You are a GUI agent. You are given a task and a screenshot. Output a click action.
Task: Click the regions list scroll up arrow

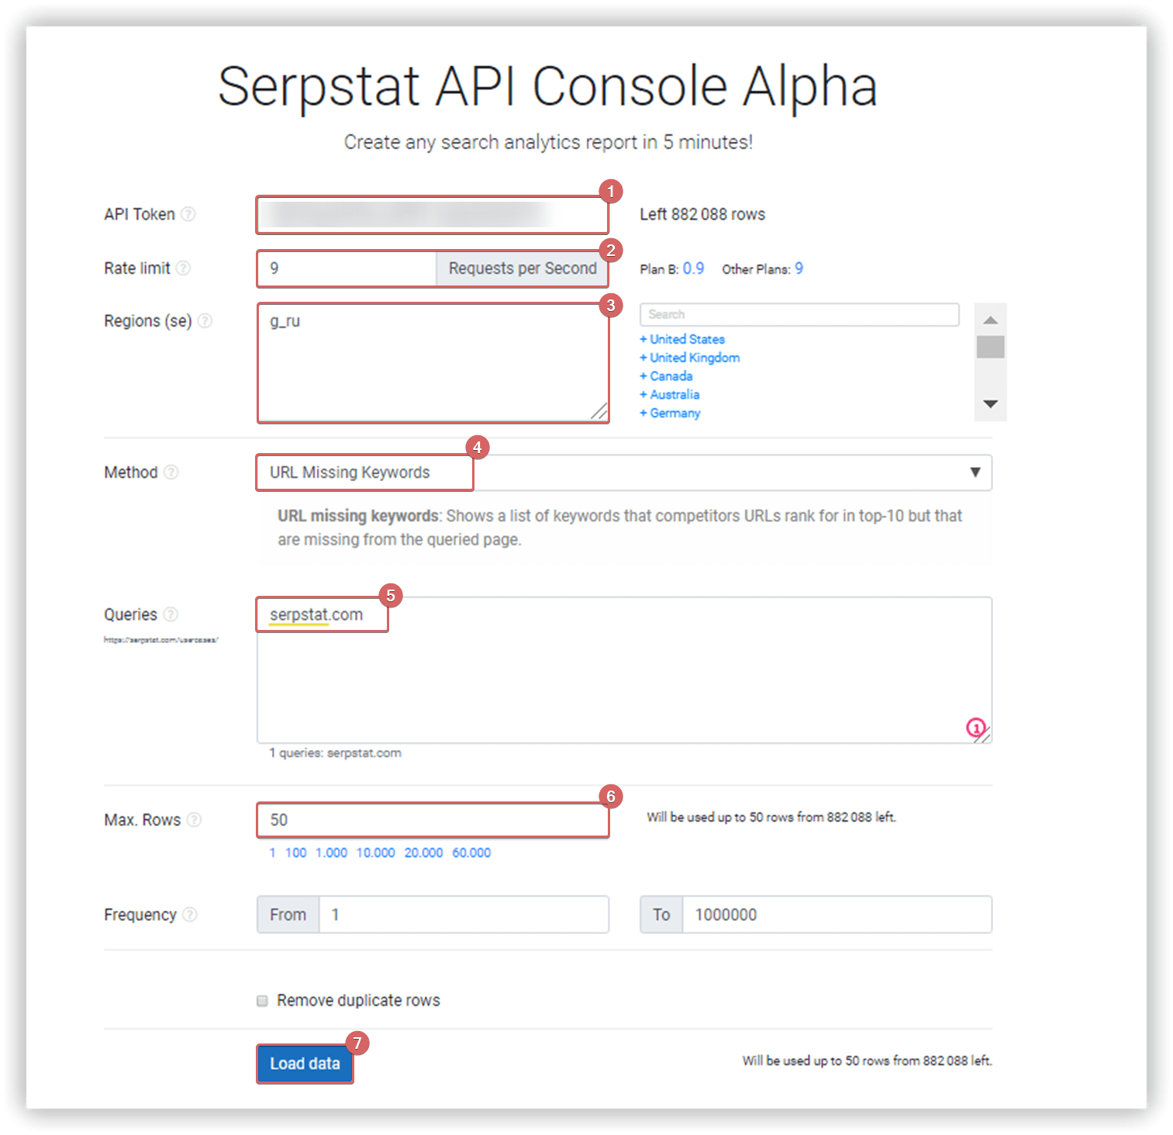(990, 320)
